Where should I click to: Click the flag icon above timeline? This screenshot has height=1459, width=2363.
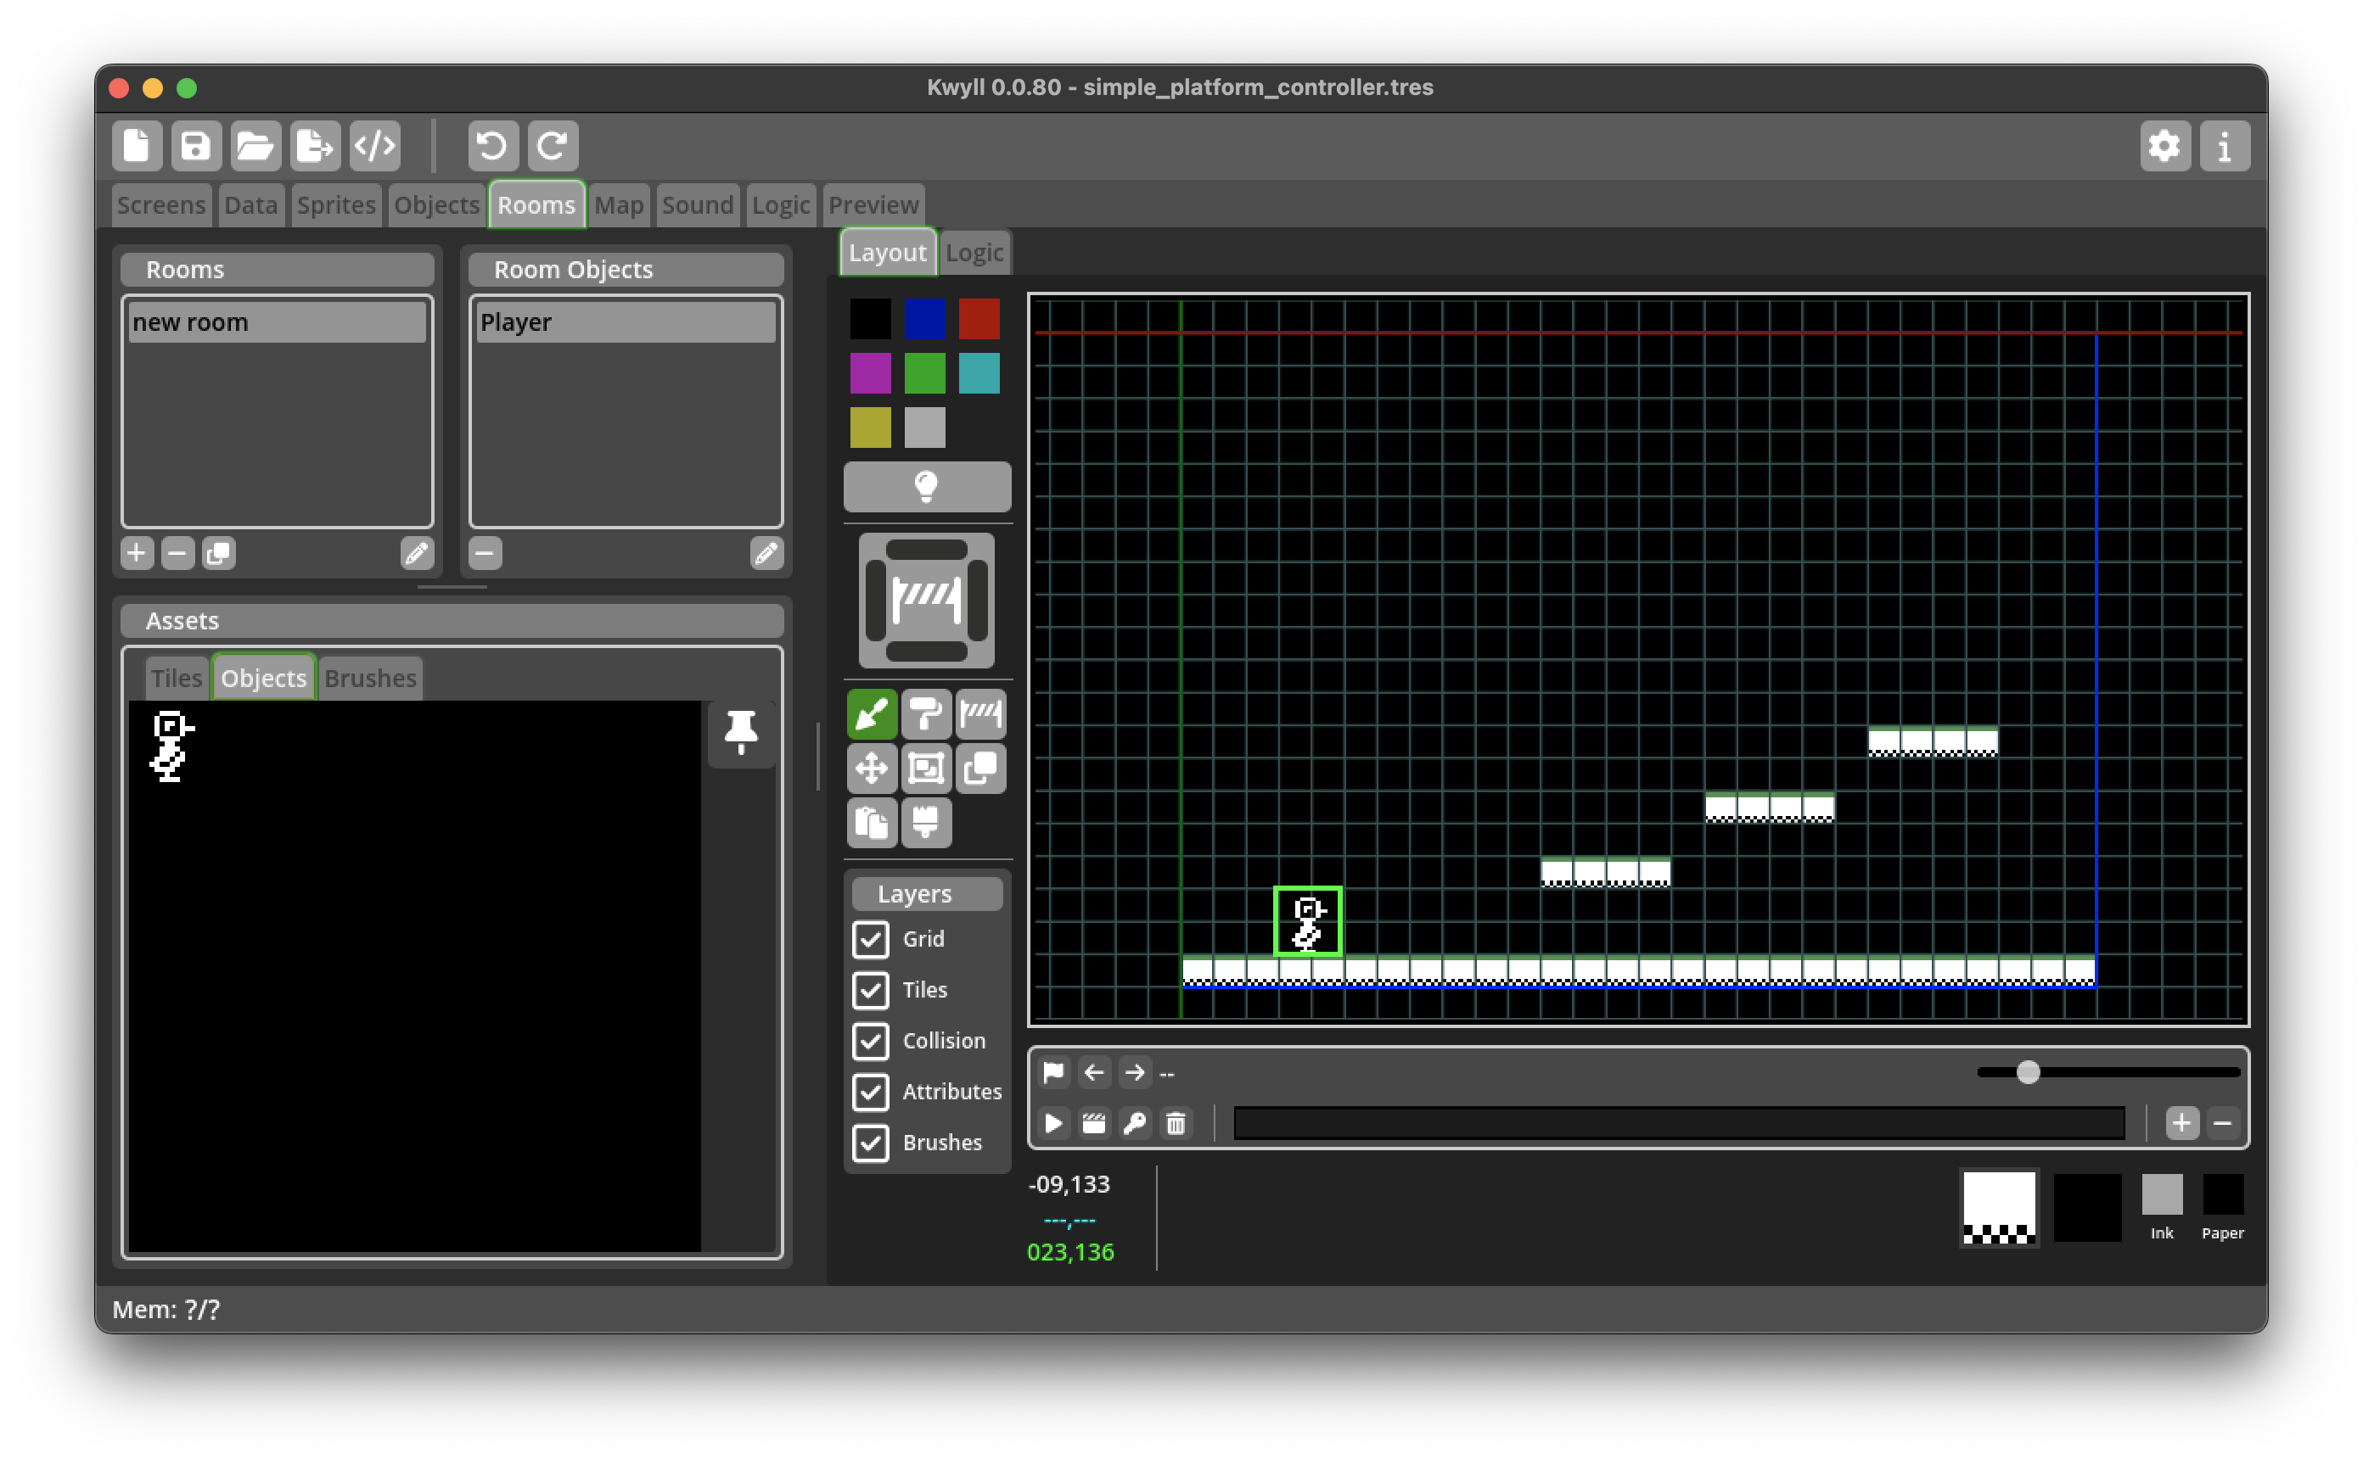pyautogui.click(x=1053, y=1072)
